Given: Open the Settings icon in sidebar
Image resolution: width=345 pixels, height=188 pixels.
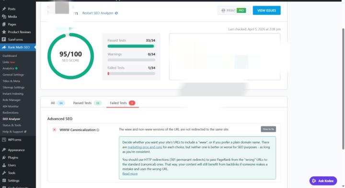Looking at the screenshot, I should (x=4, y=180).
